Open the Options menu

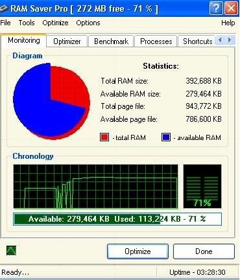pos(88,23)
